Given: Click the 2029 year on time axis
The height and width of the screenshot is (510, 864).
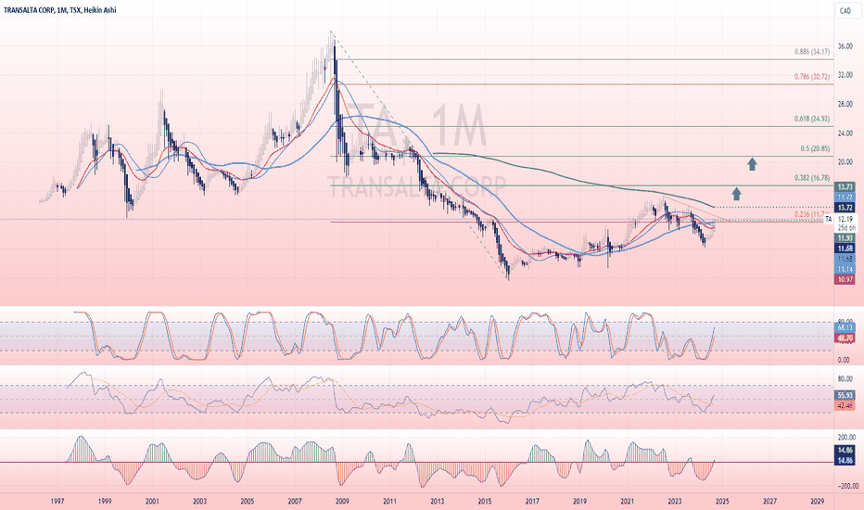Looking at the screenshot, I should click(818, 501).
